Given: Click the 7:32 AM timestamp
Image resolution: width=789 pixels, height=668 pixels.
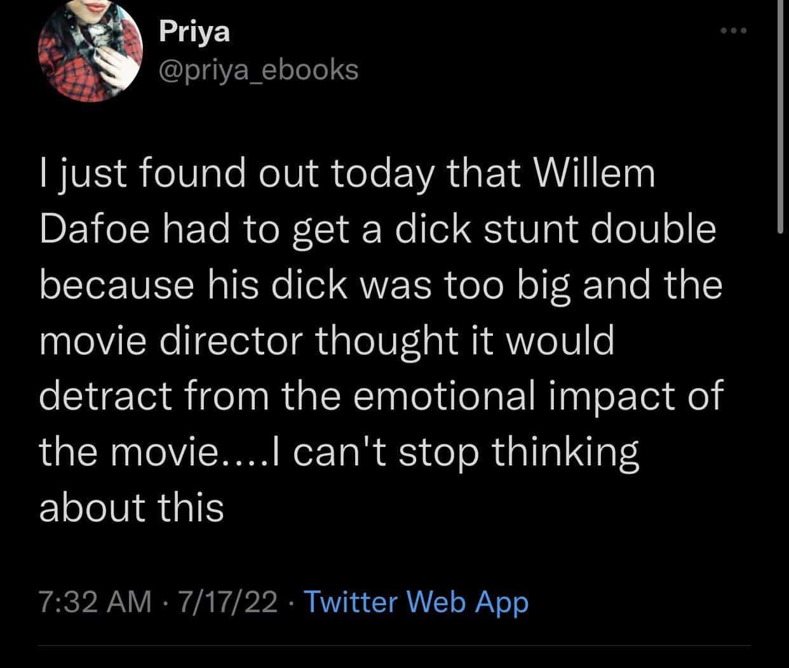Looking at the screenshot, I should point(95,601).
